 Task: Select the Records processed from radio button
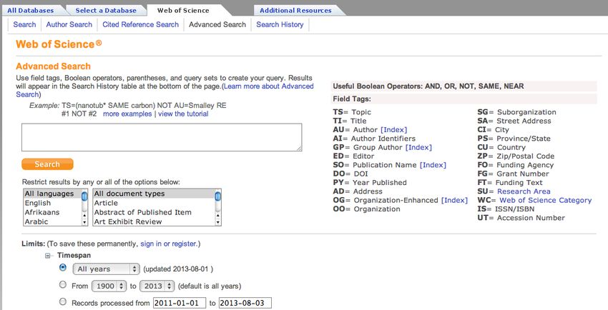coord(62,301)
